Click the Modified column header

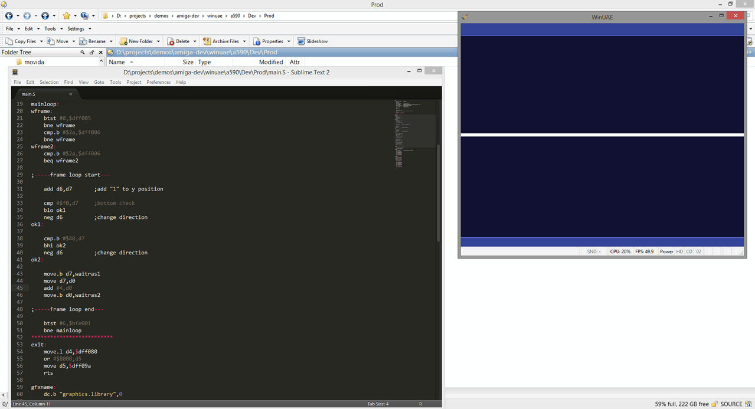pos(271,62)
